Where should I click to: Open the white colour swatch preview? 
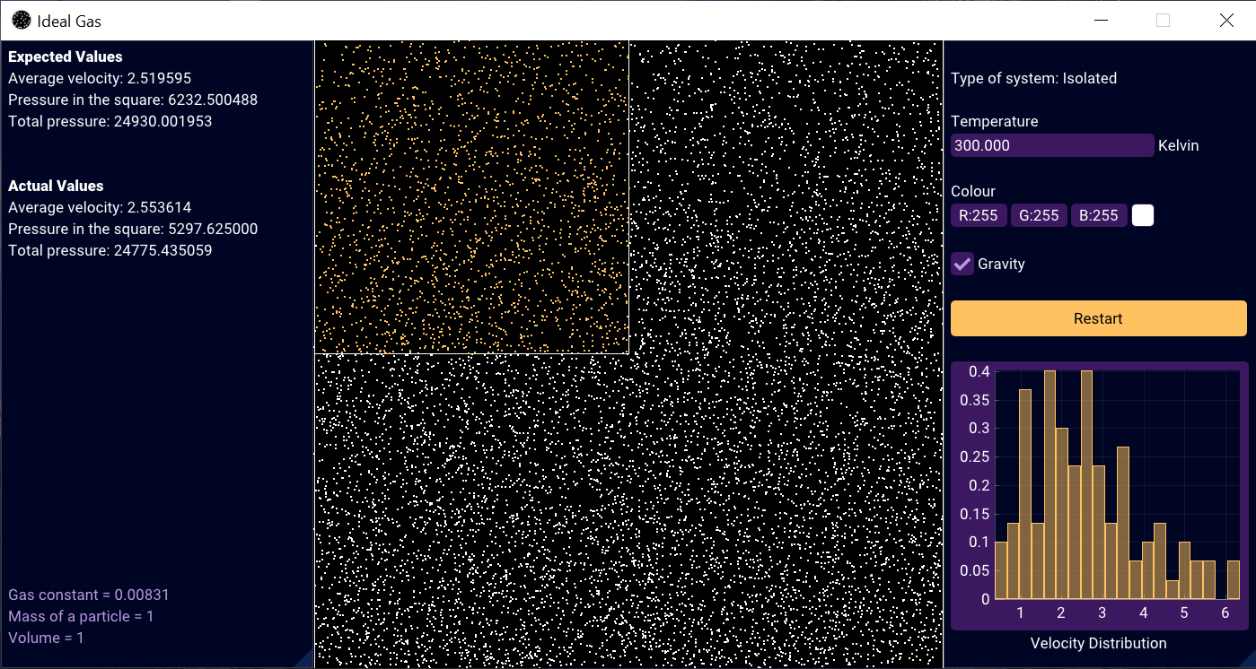point(1142,214)
